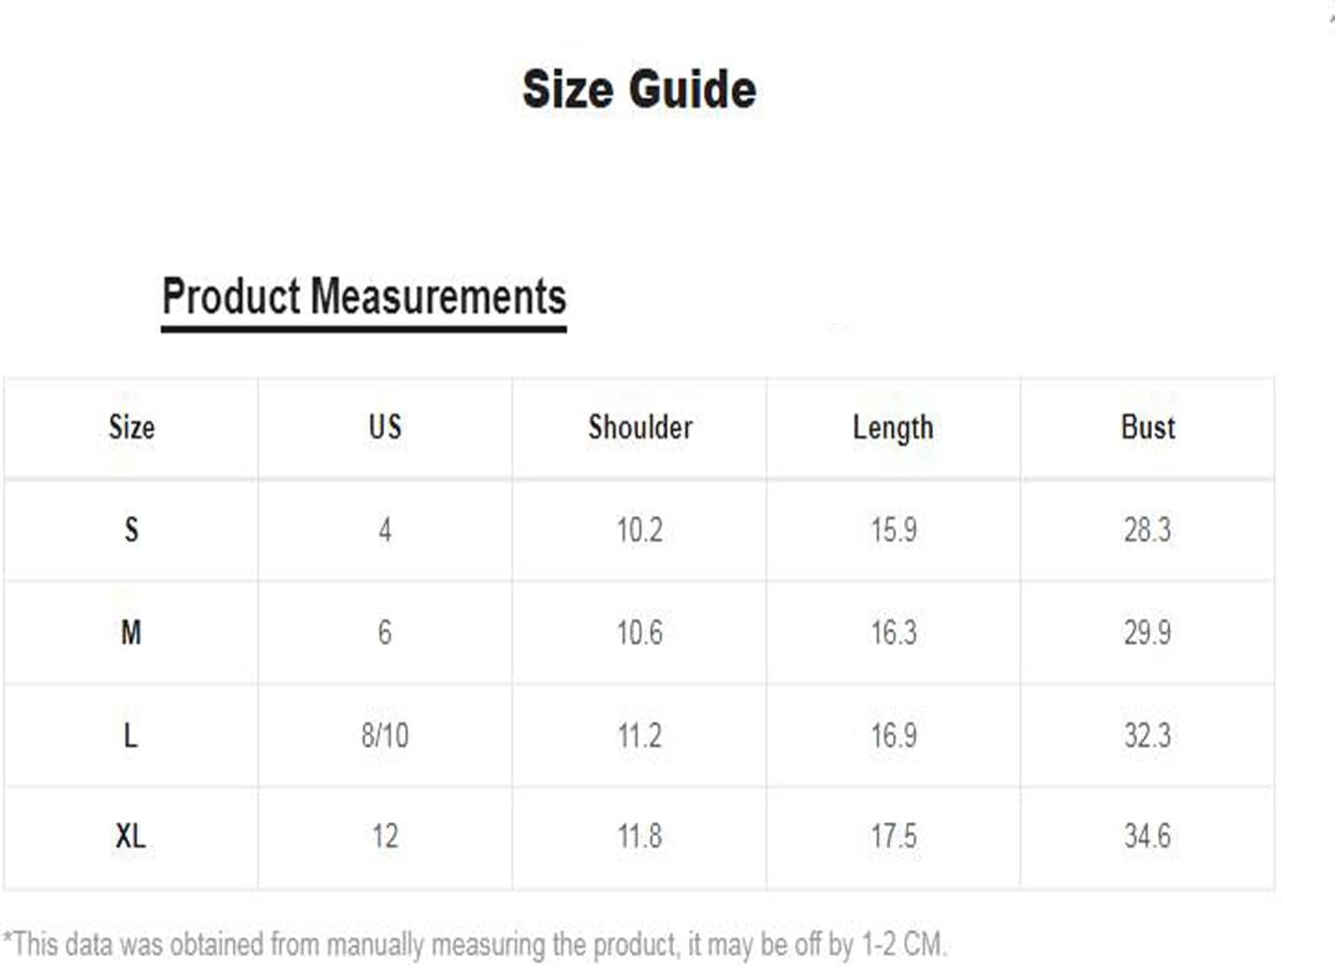Viewport: 1335px width, 966px height.
Task: Select the bust value 34.6
Action: [1147, 836]
